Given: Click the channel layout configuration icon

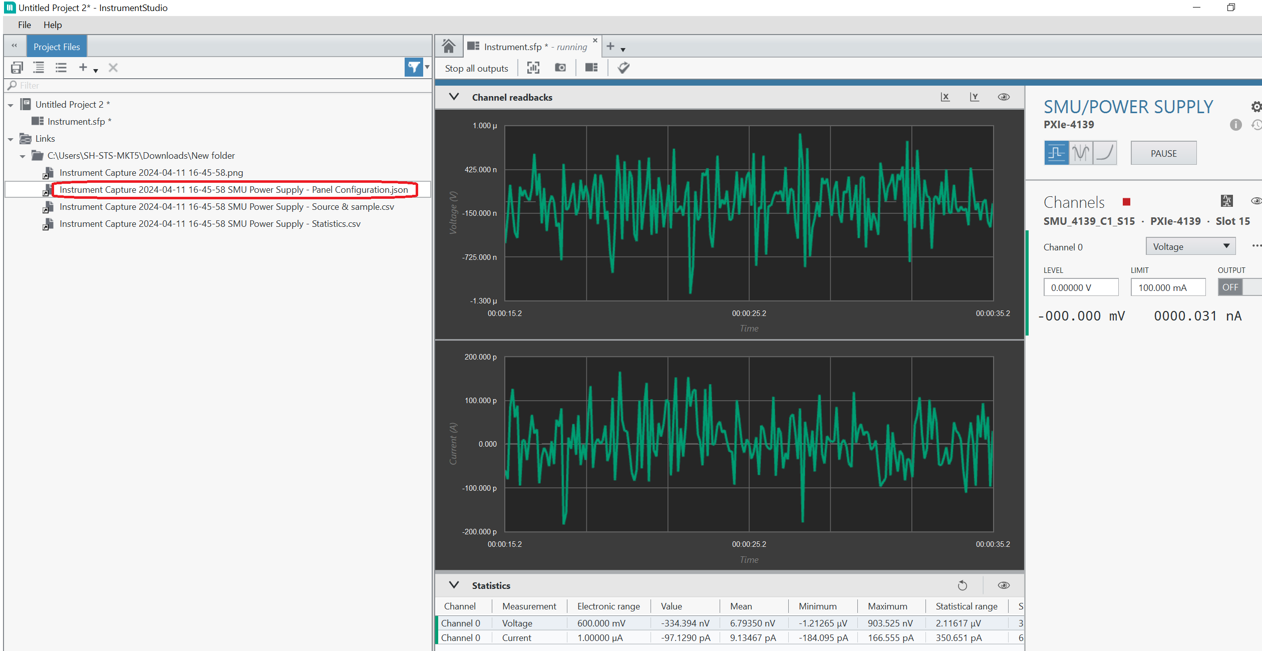Looking at the screenshot, I should tap(1226, 201).
